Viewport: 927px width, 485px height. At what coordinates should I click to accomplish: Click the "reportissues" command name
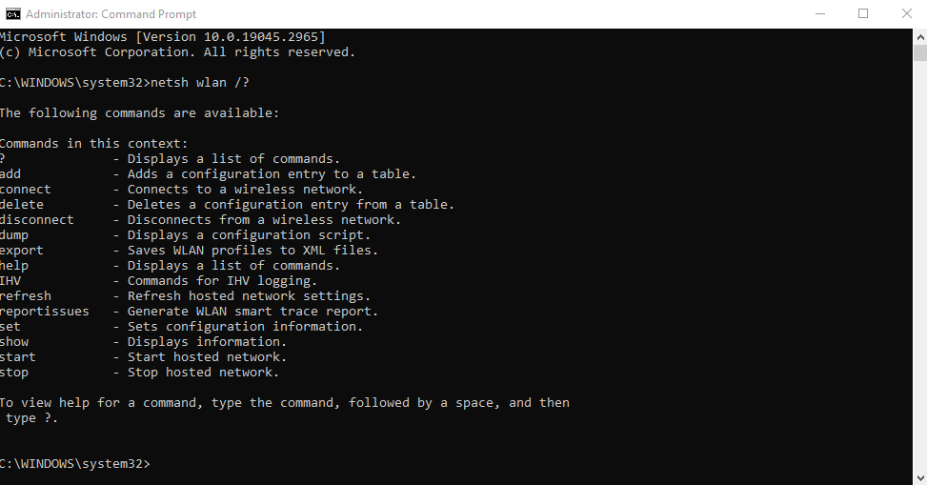point(45,312)
